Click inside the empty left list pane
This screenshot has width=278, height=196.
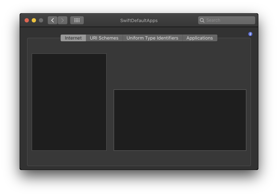click(69, 102)
